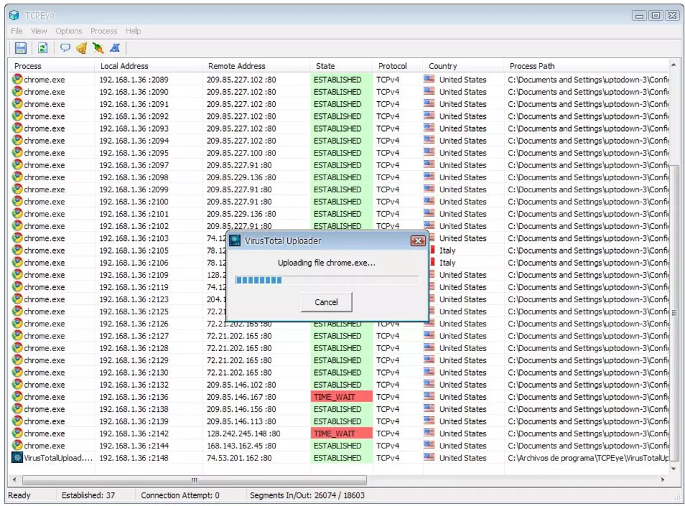Image resolution: width=685 pixels, height=506 pixels.
Task: Click the horizontal scrollbar right arrow
Action: [663, 480]
